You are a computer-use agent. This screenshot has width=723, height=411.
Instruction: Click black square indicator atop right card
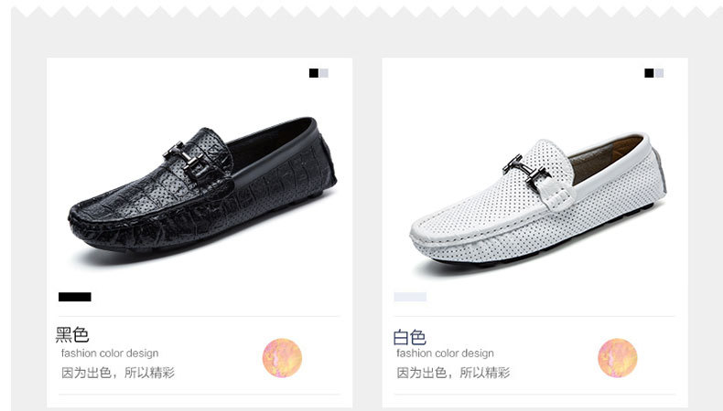pos(649,73)
